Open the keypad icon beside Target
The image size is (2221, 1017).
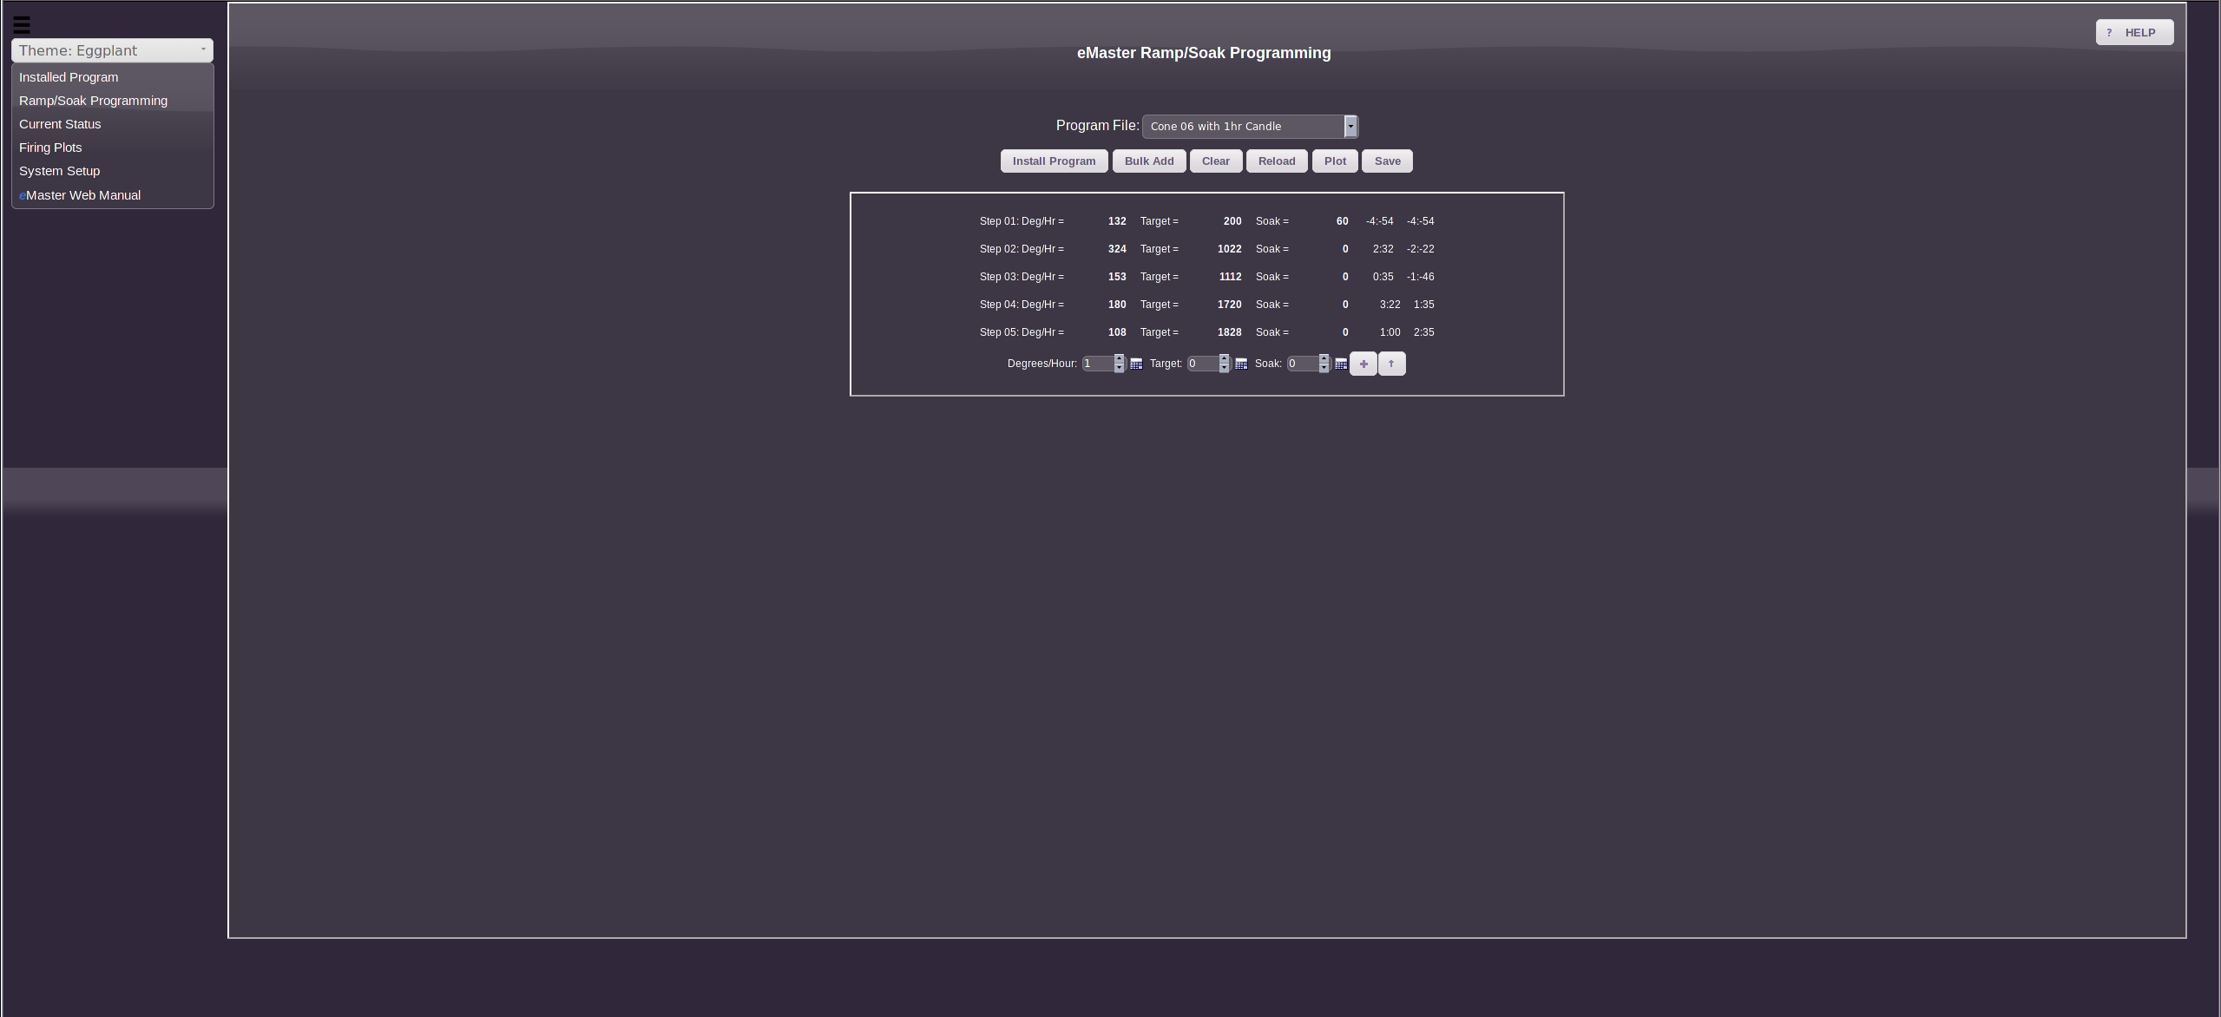click(1241, 363)
